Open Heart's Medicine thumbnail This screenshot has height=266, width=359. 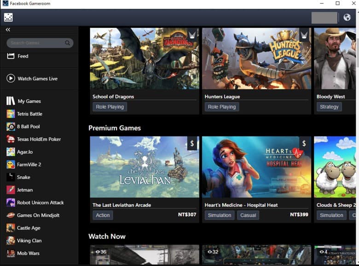(256, 167)
